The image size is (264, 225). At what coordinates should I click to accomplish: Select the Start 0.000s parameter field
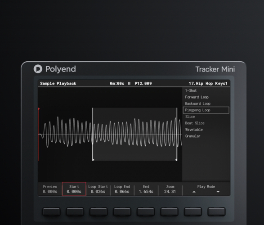[74, 189]
